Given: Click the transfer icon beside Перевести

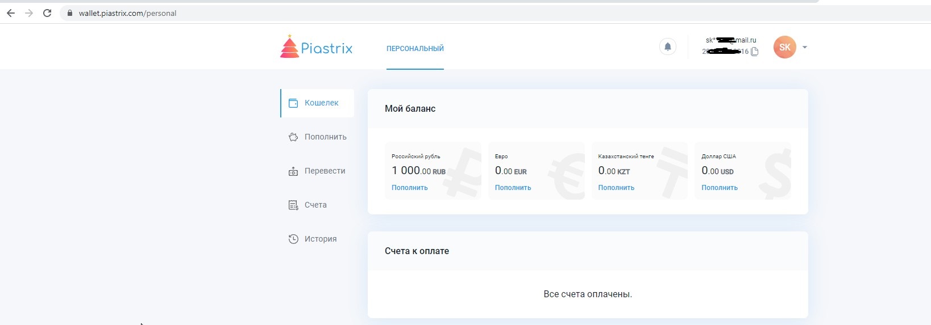Looking at the screenshot, I should click(293, 171).
